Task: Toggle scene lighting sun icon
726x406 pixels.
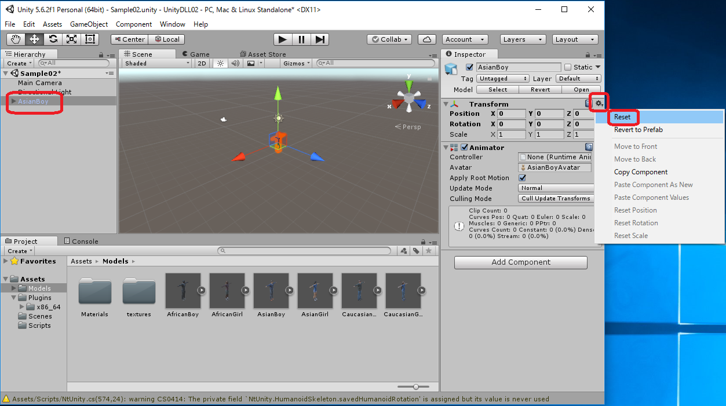Action: tap(220, 63)
